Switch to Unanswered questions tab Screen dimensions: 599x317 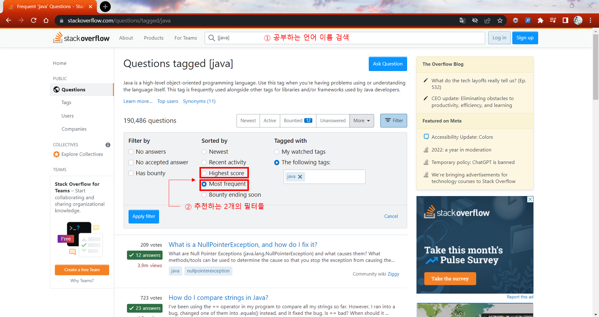pyautogui.click(x=333, y=121)
